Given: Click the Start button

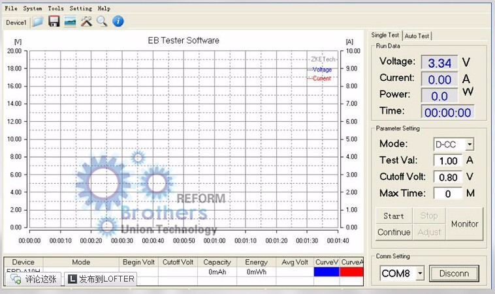Looking at the screenshot, I should click(x=394, y=216).
